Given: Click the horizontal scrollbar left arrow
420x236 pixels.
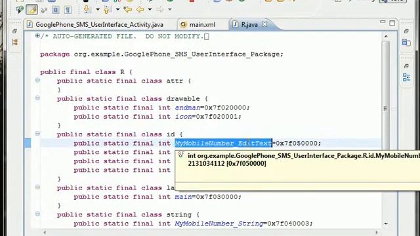Looking at the screenshot, I should (45, 233).
